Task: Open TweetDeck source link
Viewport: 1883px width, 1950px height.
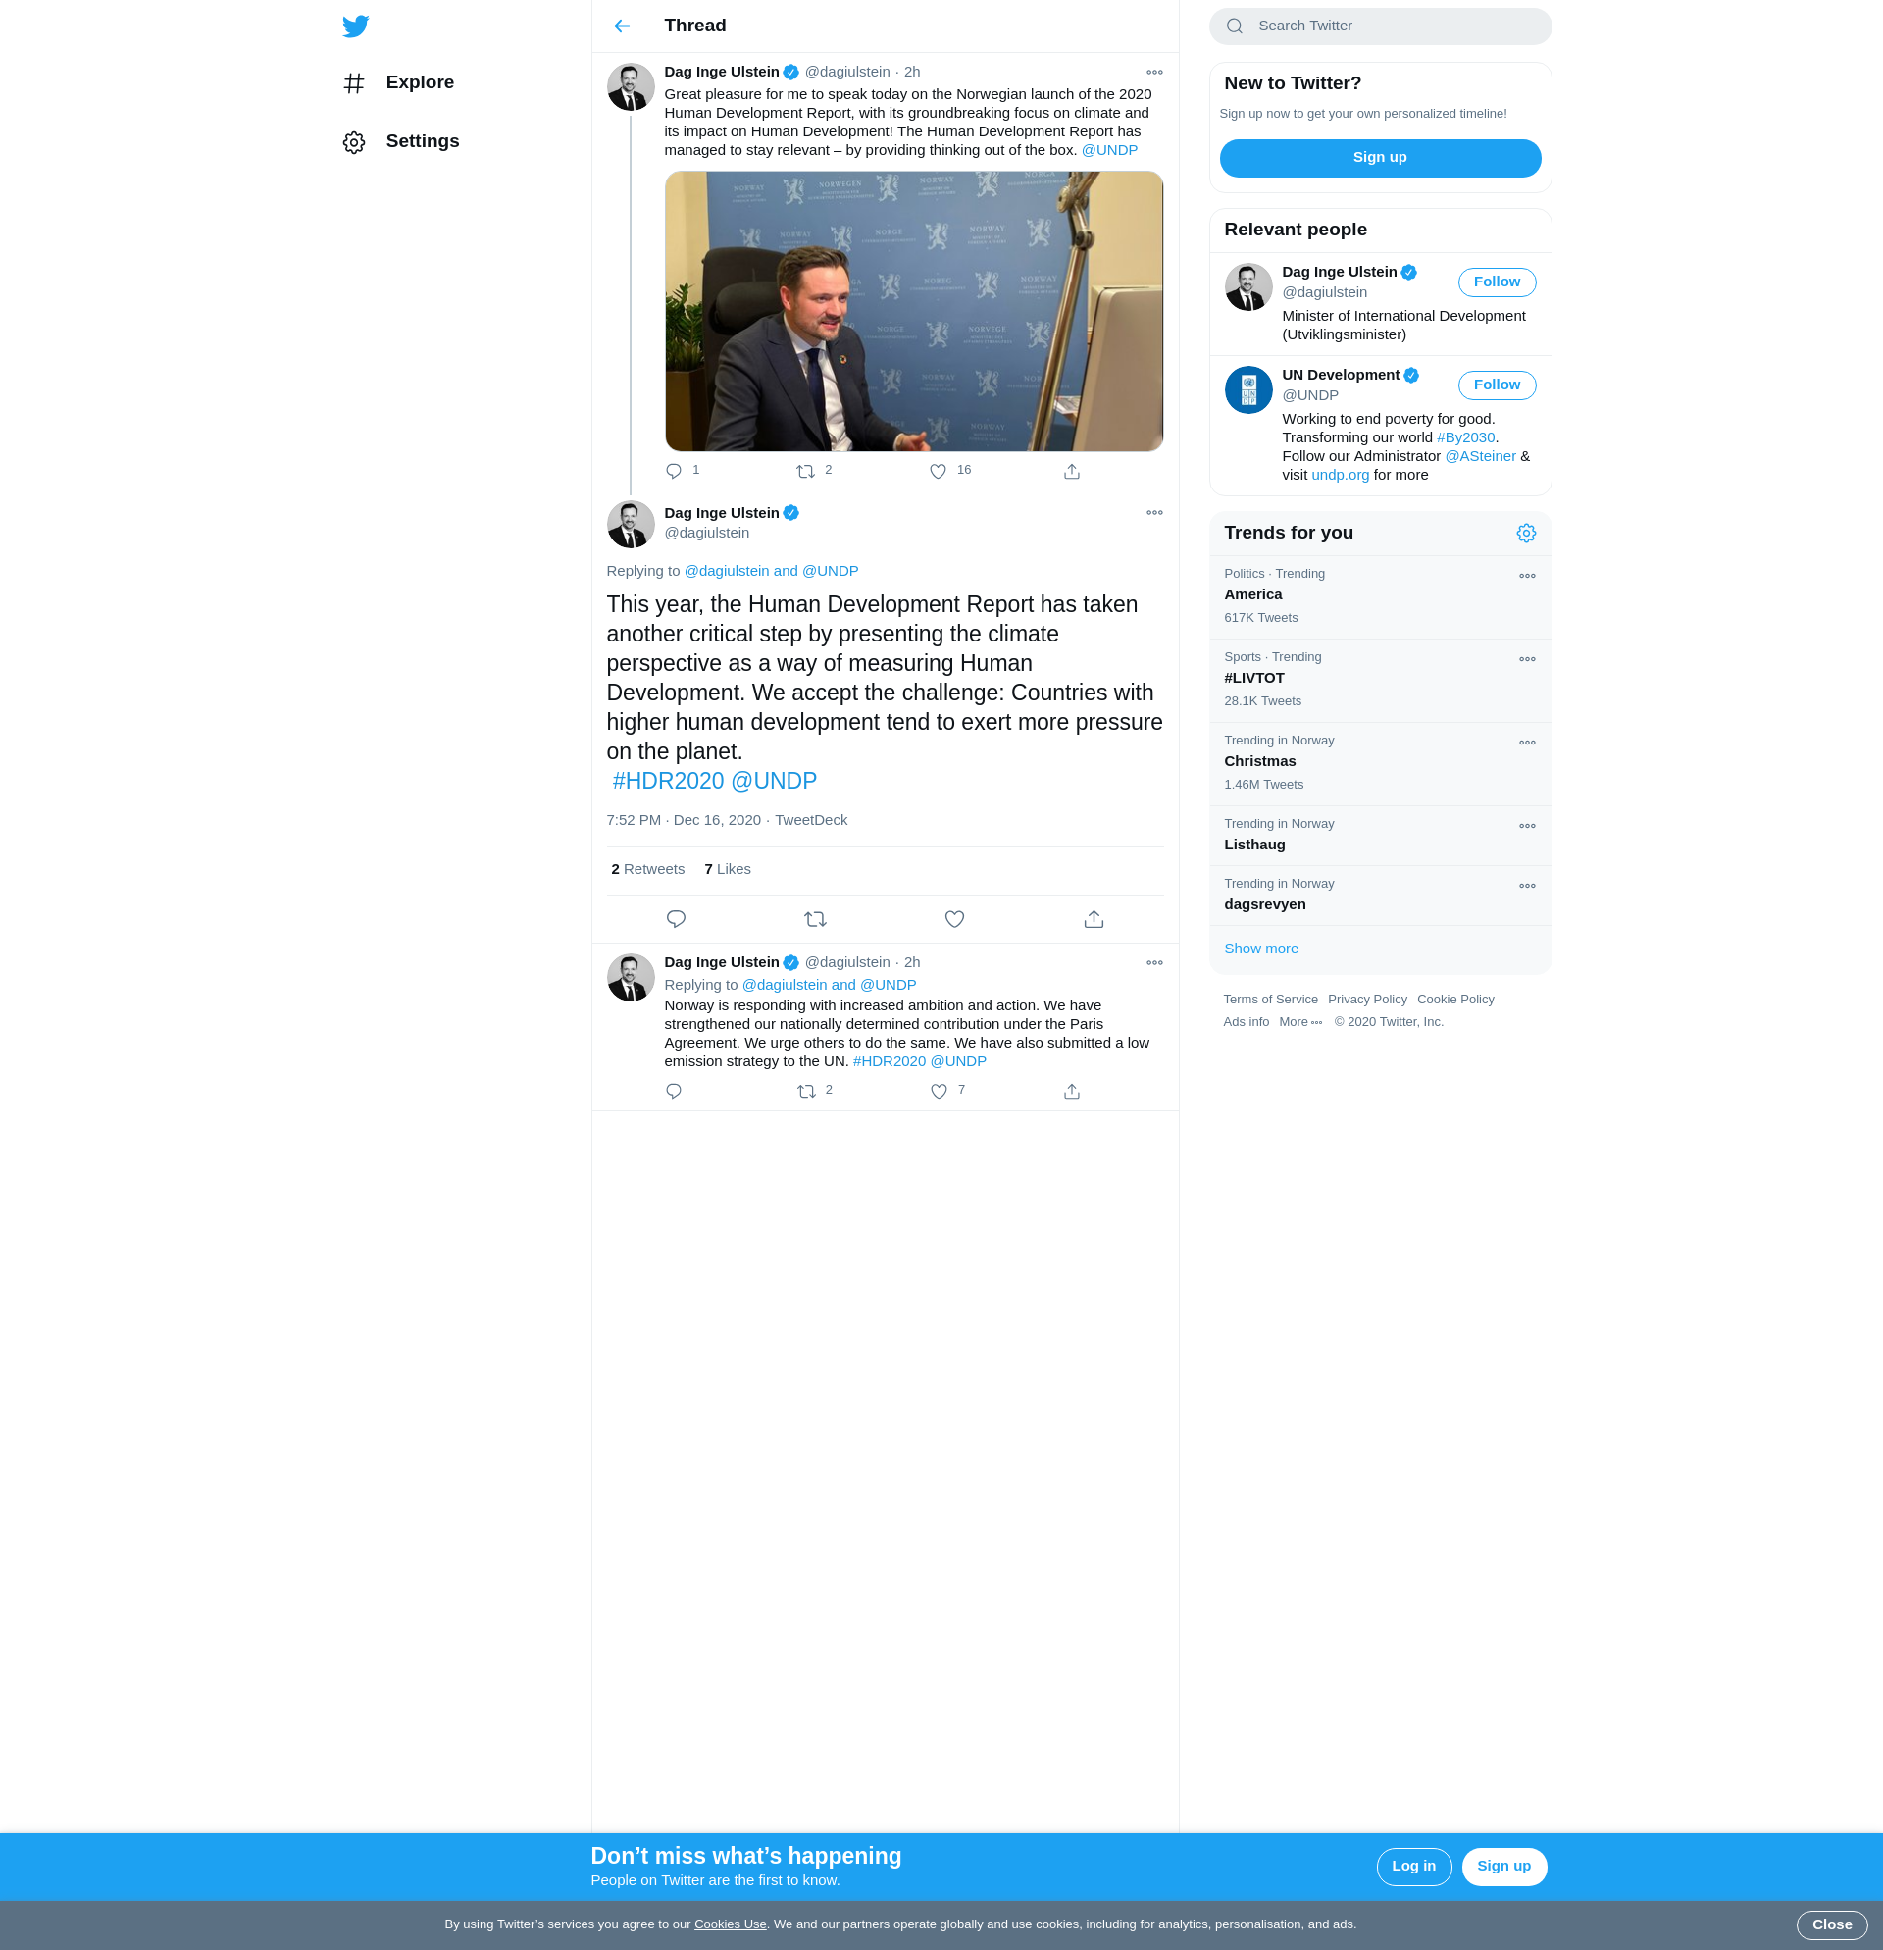Action: point(811,821)
